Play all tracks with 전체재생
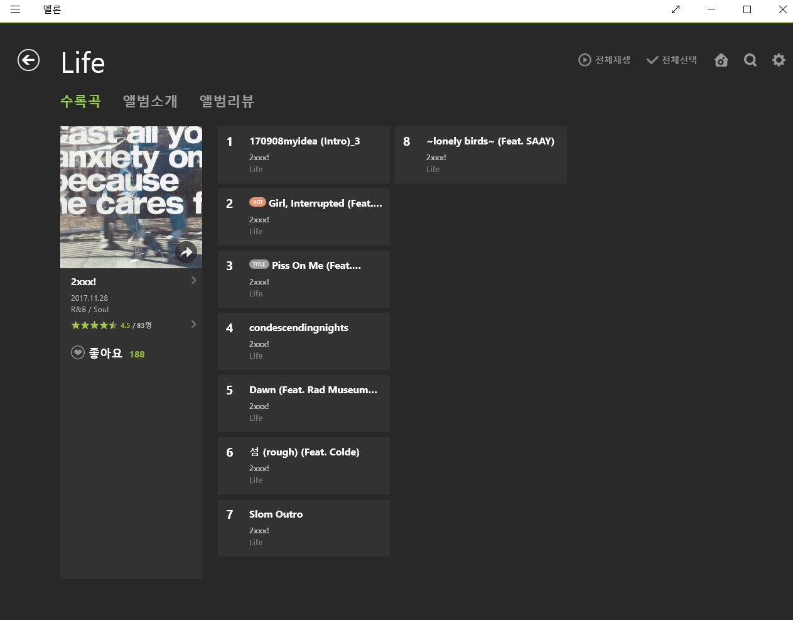The height and width of the screenshot is (620, 793). click(x=604, y=60)
